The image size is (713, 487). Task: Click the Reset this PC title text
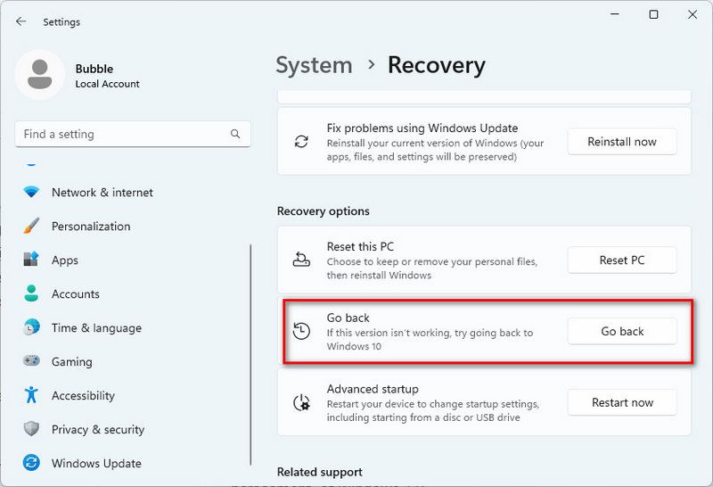360,247
